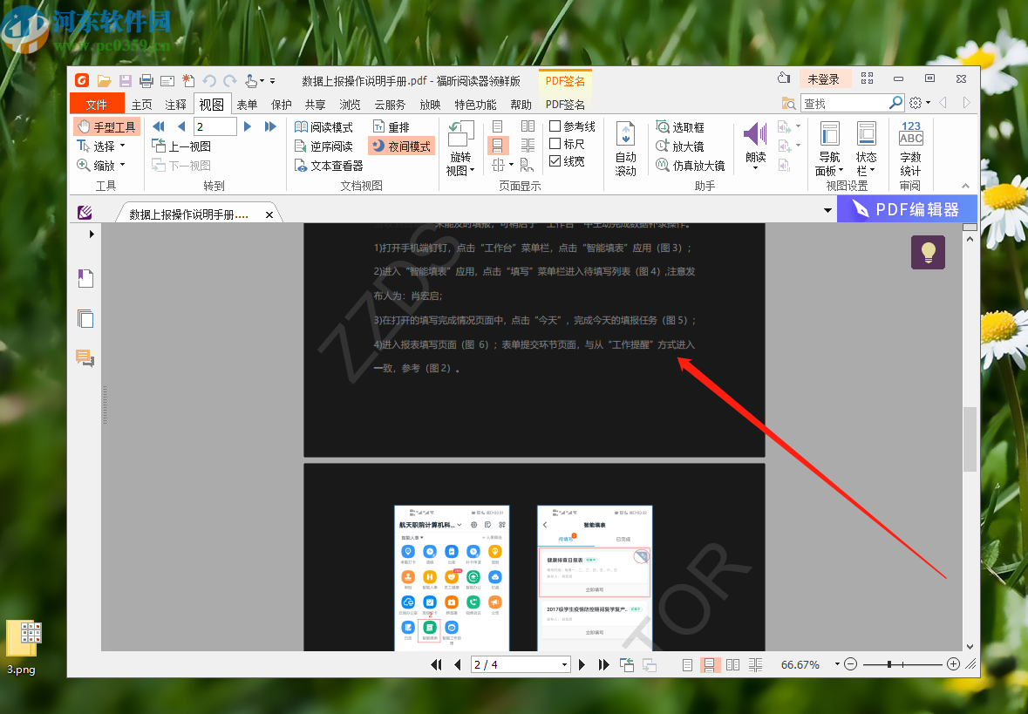1028x714 pixels.
Task: Check the Ruler (标尺) checkbox
Action: 555,144
